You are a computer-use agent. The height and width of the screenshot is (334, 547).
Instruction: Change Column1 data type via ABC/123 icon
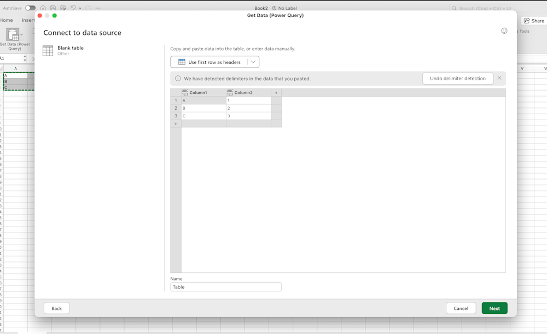(x=185, y=92)
